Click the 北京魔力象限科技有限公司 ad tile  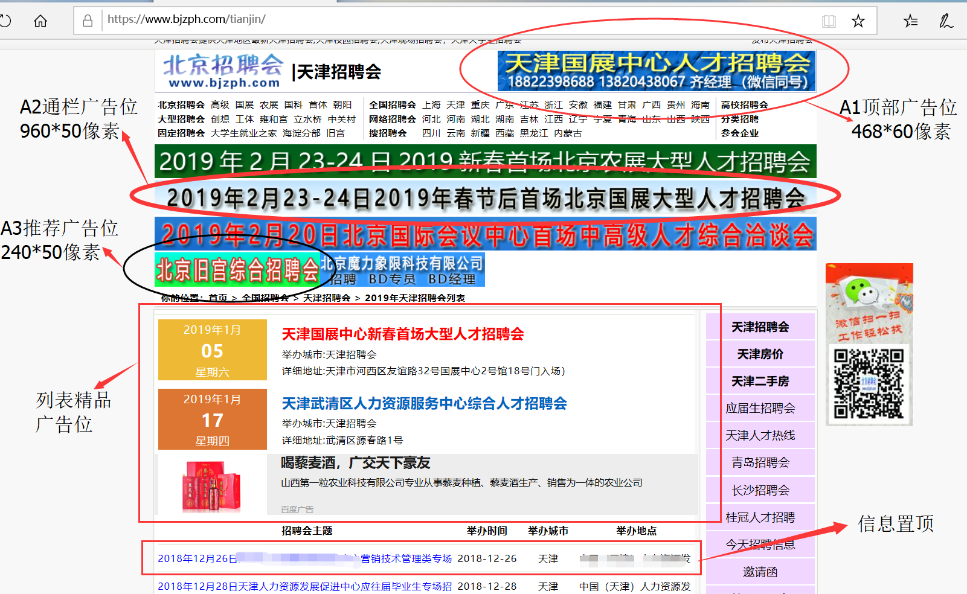coord(402,269)
